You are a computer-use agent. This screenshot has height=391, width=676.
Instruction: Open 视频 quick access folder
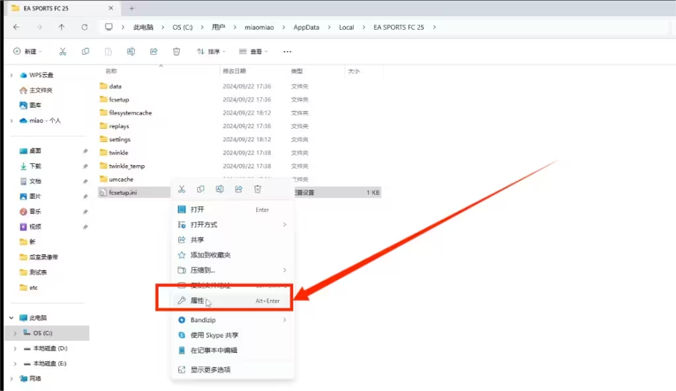coord(30,227)
